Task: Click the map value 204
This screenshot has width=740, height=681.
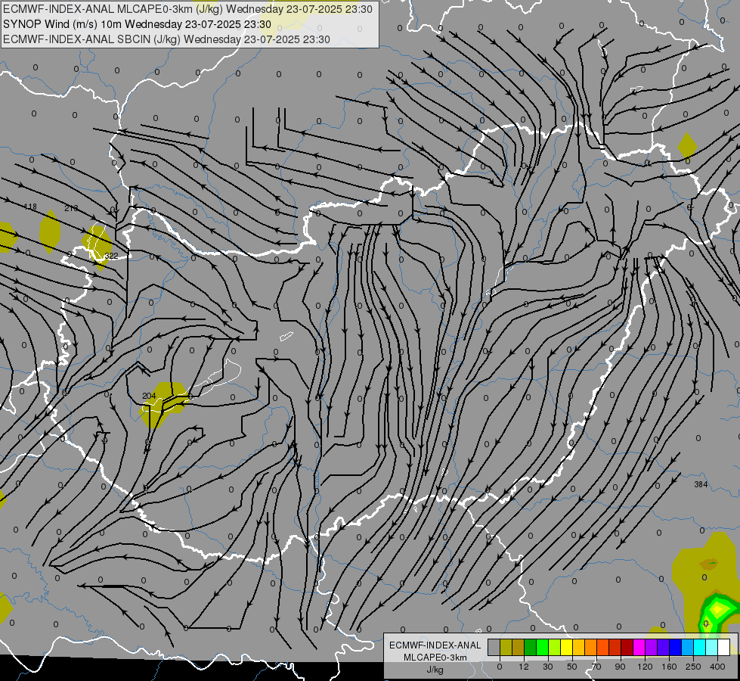Action: point(149,396)
